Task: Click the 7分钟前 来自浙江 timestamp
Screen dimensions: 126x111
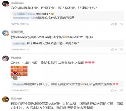Action: 20,90
